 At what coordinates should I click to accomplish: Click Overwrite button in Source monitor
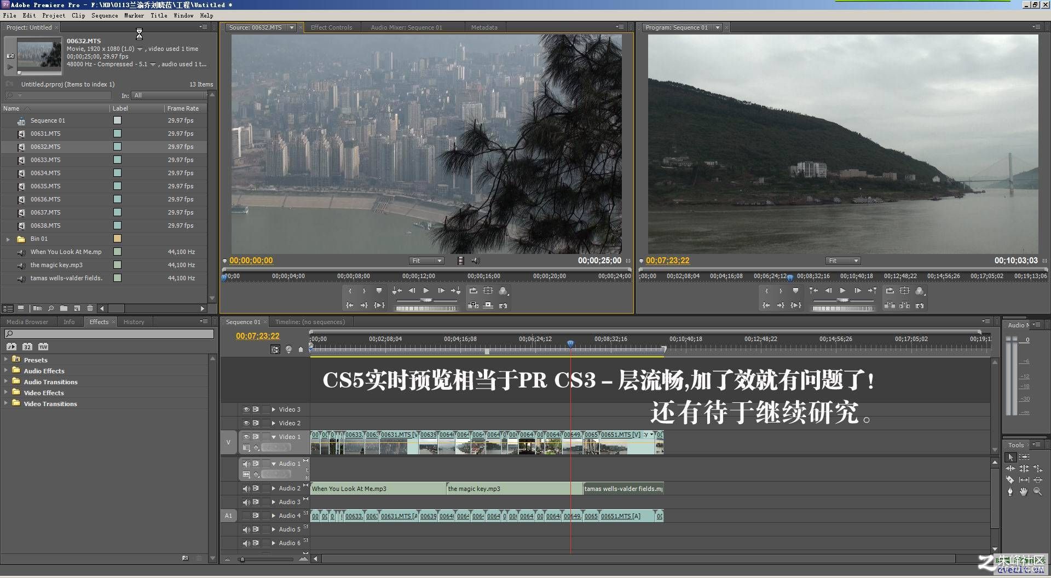[488, 305]
